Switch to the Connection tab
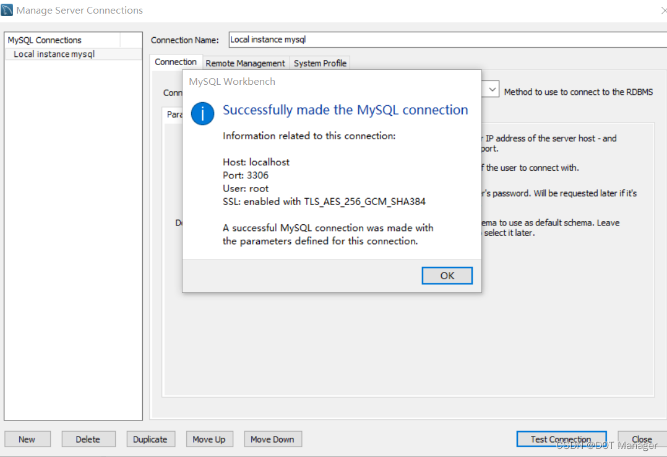 (x=176, y=62)
